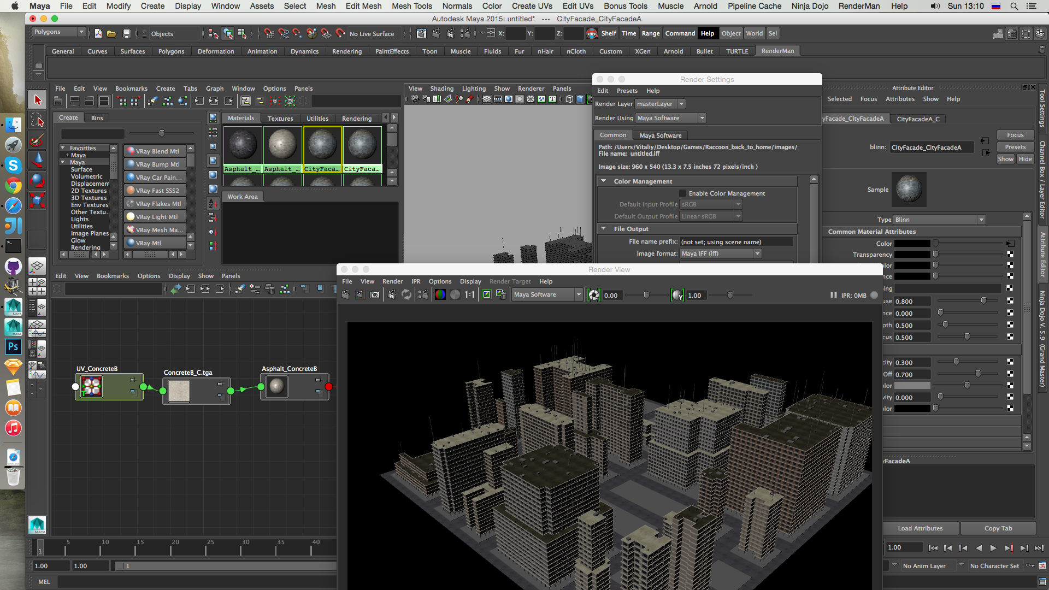Switch to the Rendering shelf tab
Viewport: 1049px width, 590px height.
tap(347, 51)
